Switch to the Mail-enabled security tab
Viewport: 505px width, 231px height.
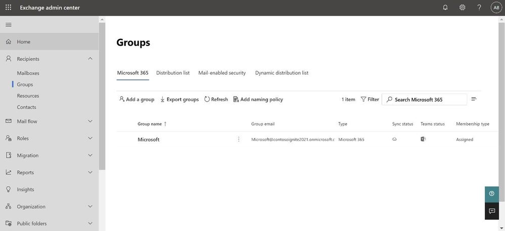tap(222, 73)
